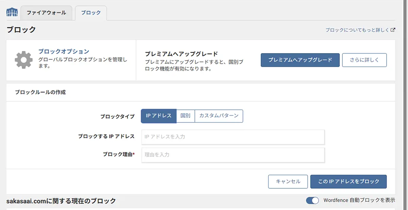Click the Wordfence 自動ブロックを表示 label text
Screen dimensions: 408x210
pos(359,201)
